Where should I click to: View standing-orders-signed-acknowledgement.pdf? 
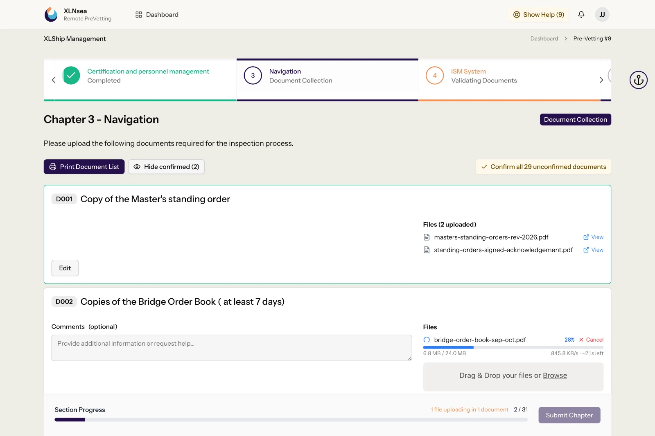pyautogui.click(x=593, y=250)
